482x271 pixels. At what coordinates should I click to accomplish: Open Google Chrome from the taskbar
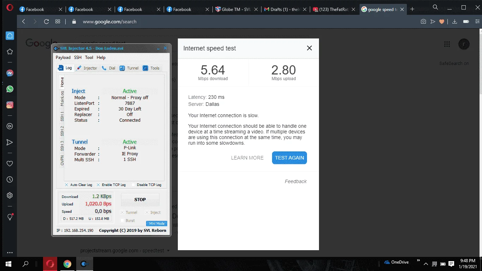point(67,264)
